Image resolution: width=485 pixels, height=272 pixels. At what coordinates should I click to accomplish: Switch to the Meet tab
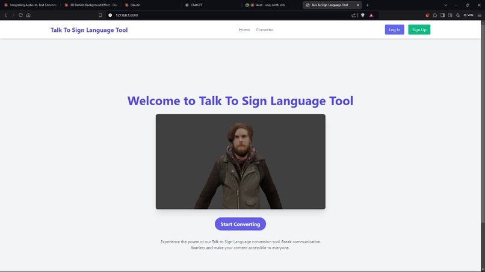point(272,5)
